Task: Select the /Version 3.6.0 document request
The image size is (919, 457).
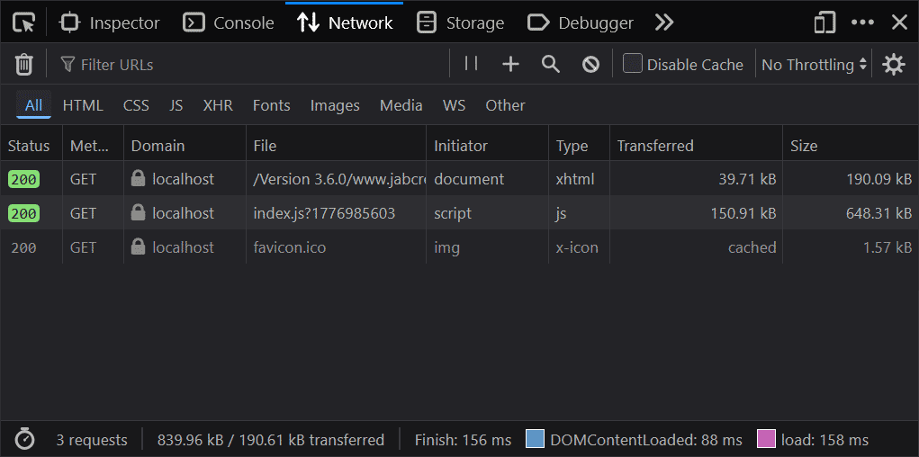Action: tap(459, 179)
